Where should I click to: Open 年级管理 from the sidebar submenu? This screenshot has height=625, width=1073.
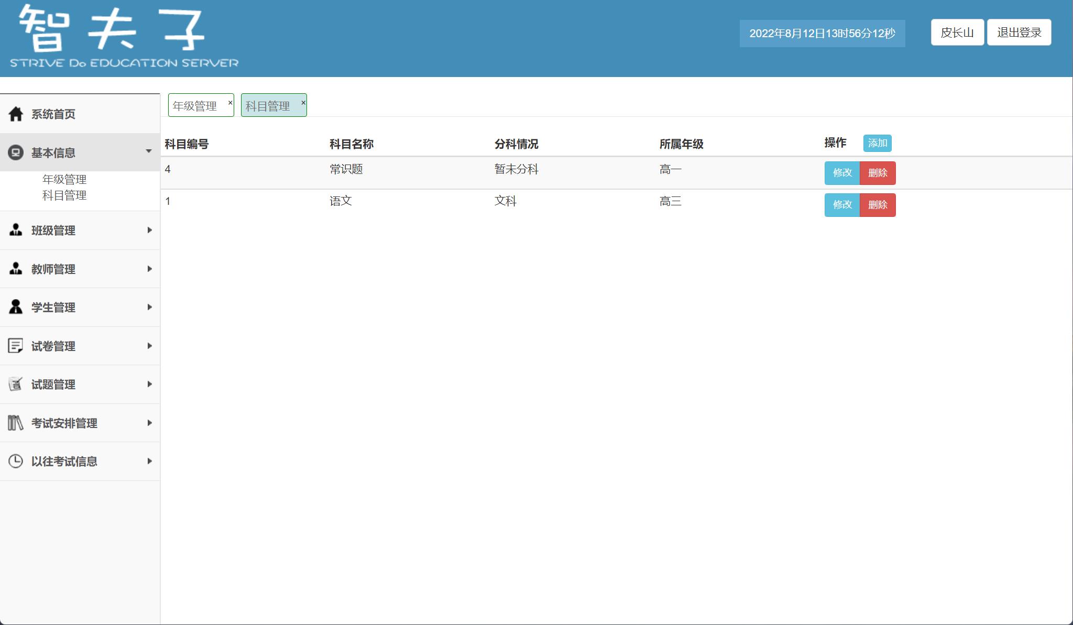[x=64, y=179]
